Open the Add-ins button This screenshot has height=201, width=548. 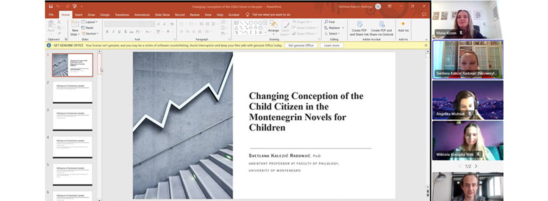tap(403, 27)
